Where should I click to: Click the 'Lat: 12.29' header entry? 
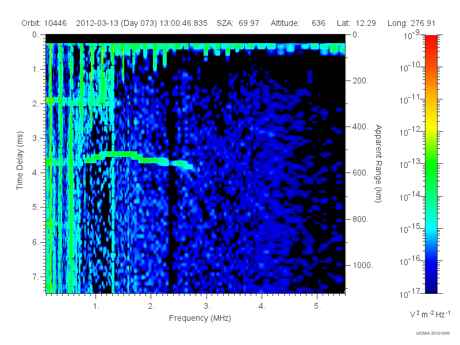pos(356,23)
